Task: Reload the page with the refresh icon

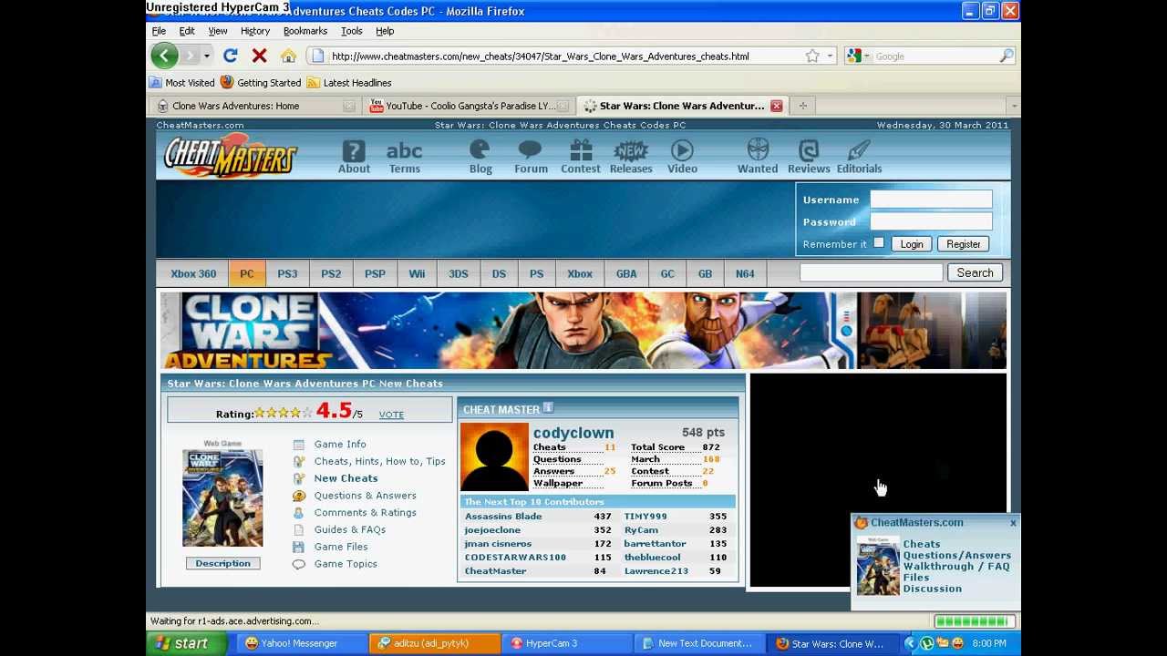Action: click(230, 56)
